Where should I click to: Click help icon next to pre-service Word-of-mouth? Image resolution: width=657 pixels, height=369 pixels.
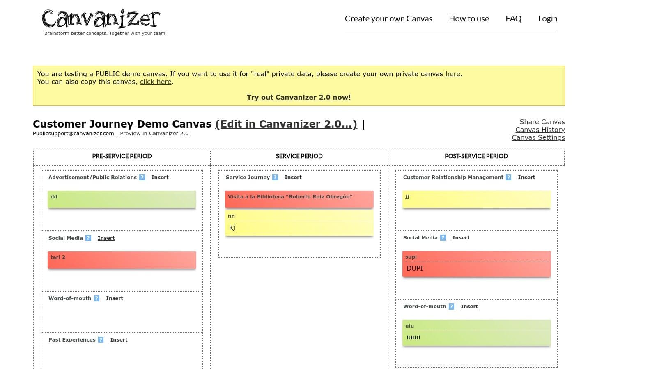96,298
